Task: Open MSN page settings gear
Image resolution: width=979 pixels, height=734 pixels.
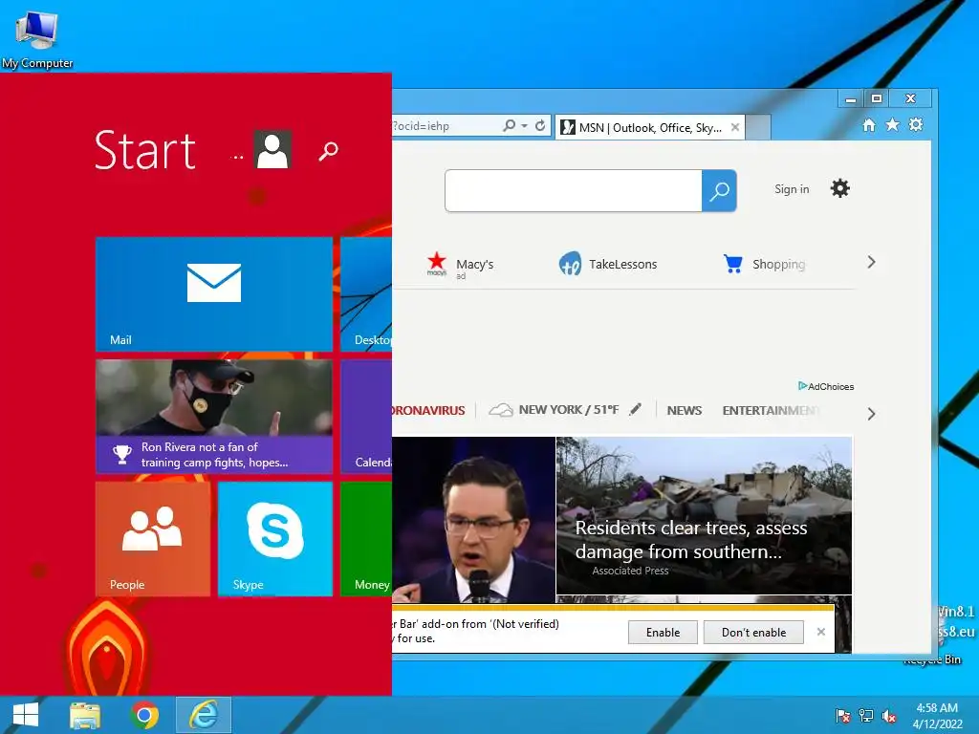Action: pyautogui.click(x=839, y=188)
